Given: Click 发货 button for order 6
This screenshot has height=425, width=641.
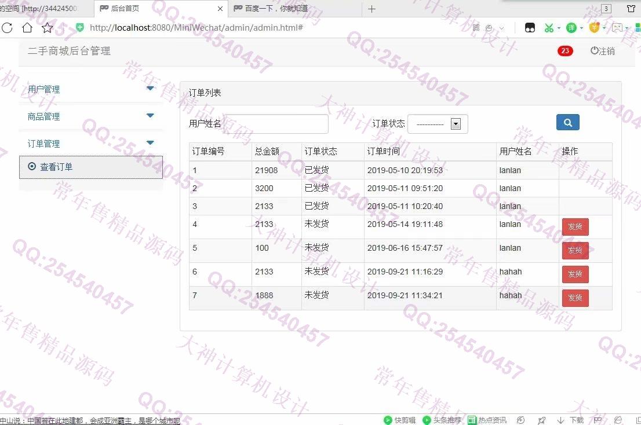Looking at the screenshot, I should [x=575, y=274].
